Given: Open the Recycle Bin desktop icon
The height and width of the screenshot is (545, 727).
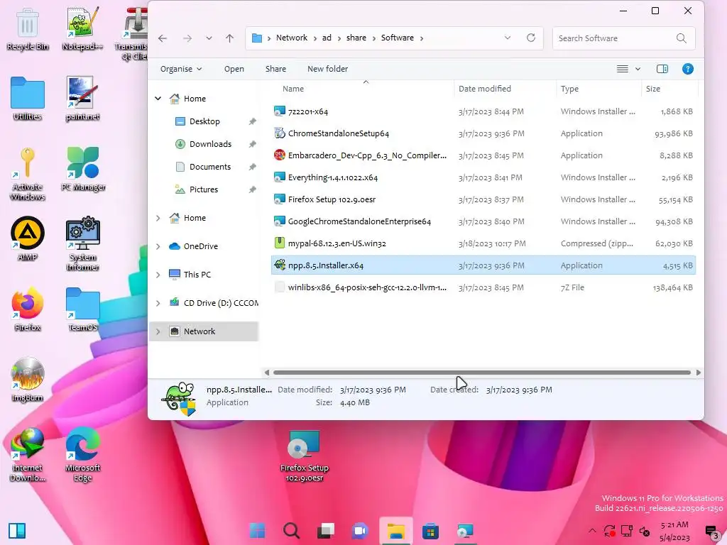Looking at the screenshot, I should coord(28,28).
